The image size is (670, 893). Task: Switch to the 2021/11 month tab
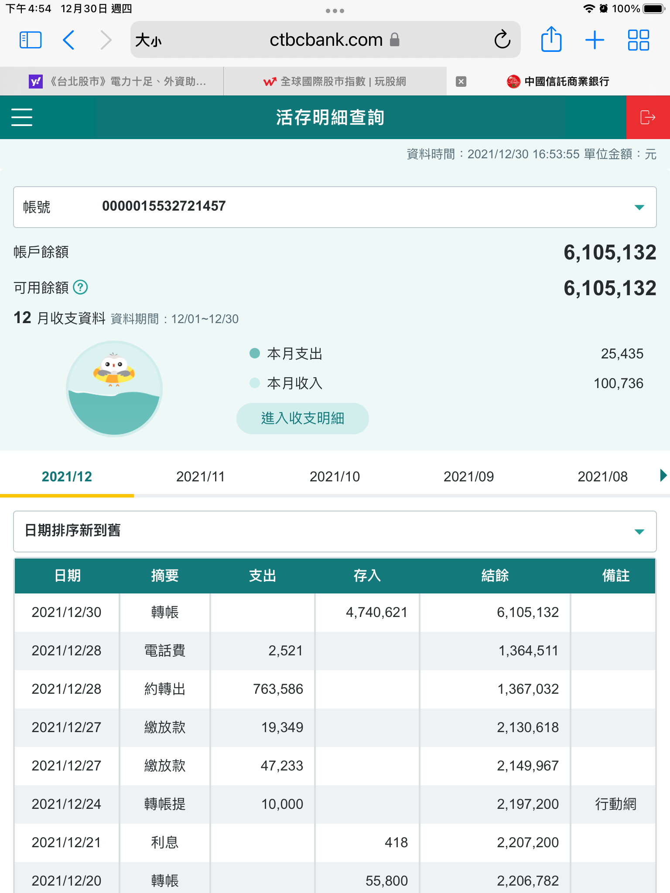coord(200,477)
